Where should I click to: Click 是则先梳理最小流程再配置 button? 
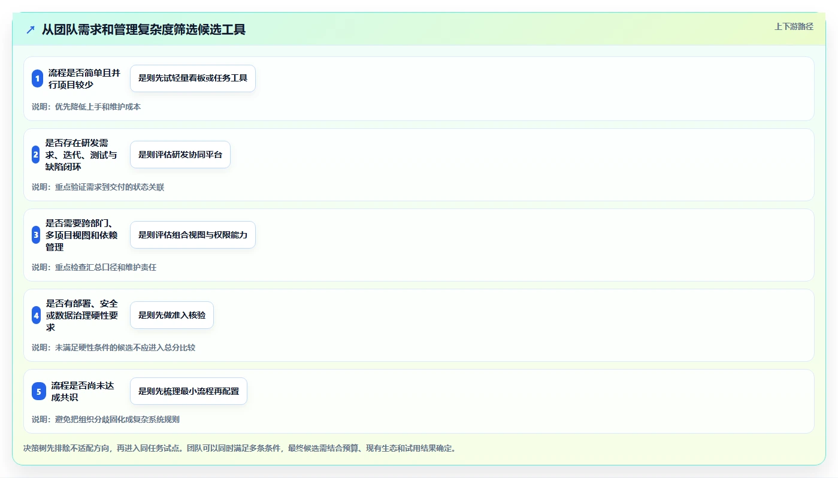[189, 392]
